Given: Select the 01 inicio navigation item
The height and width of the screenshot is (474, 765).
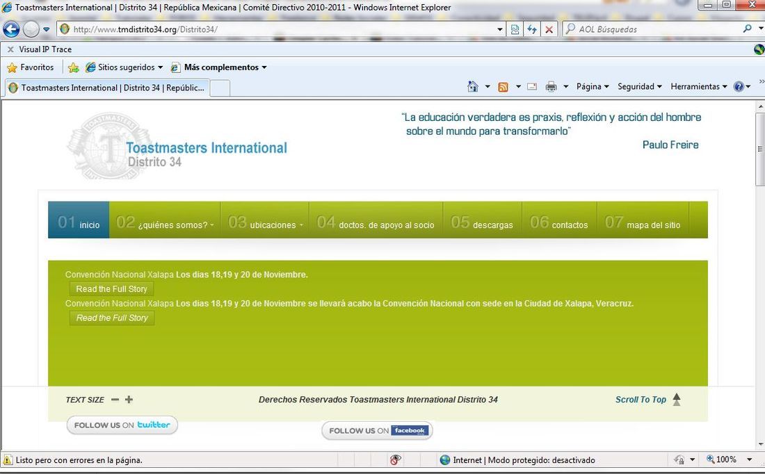Looking at the screenshot, I should (79, 220).
